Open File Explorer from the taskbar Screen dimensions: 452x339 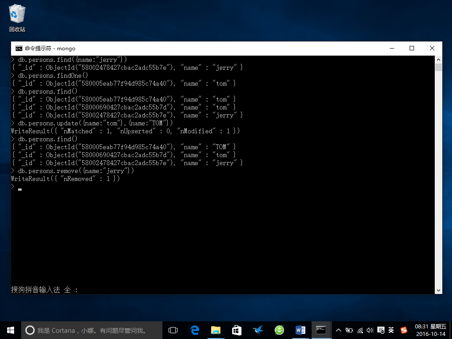tap(215, 330)
